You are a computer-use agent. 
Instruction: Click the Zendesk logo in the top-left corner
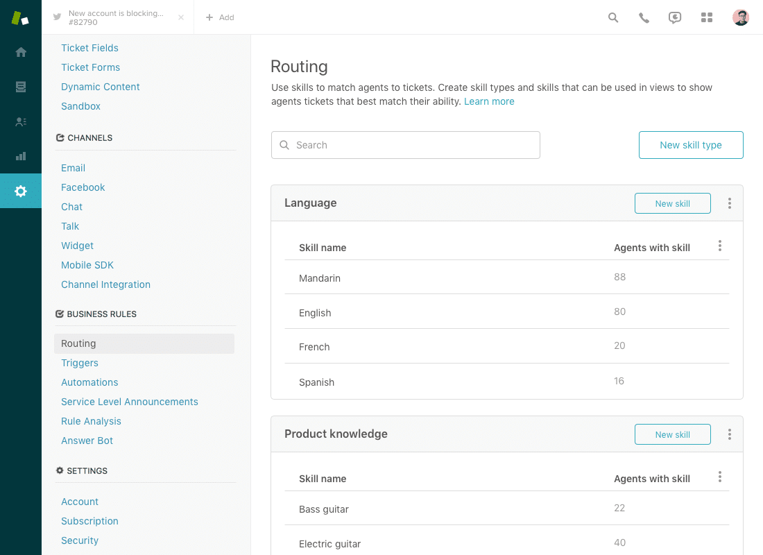tap(19, 17)
